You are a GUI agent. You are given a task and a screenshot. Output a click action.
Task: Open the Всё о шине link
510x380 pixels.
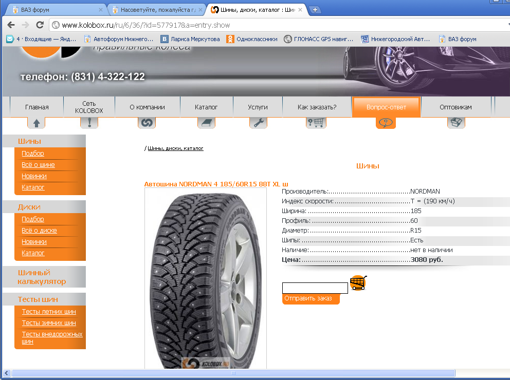(x=38, y=165)
